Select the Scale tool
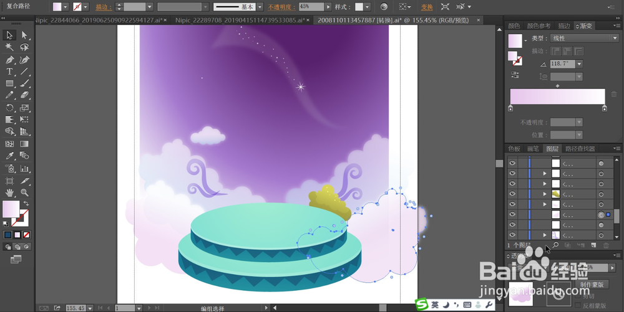624x312 pixels. coord(24,108)
